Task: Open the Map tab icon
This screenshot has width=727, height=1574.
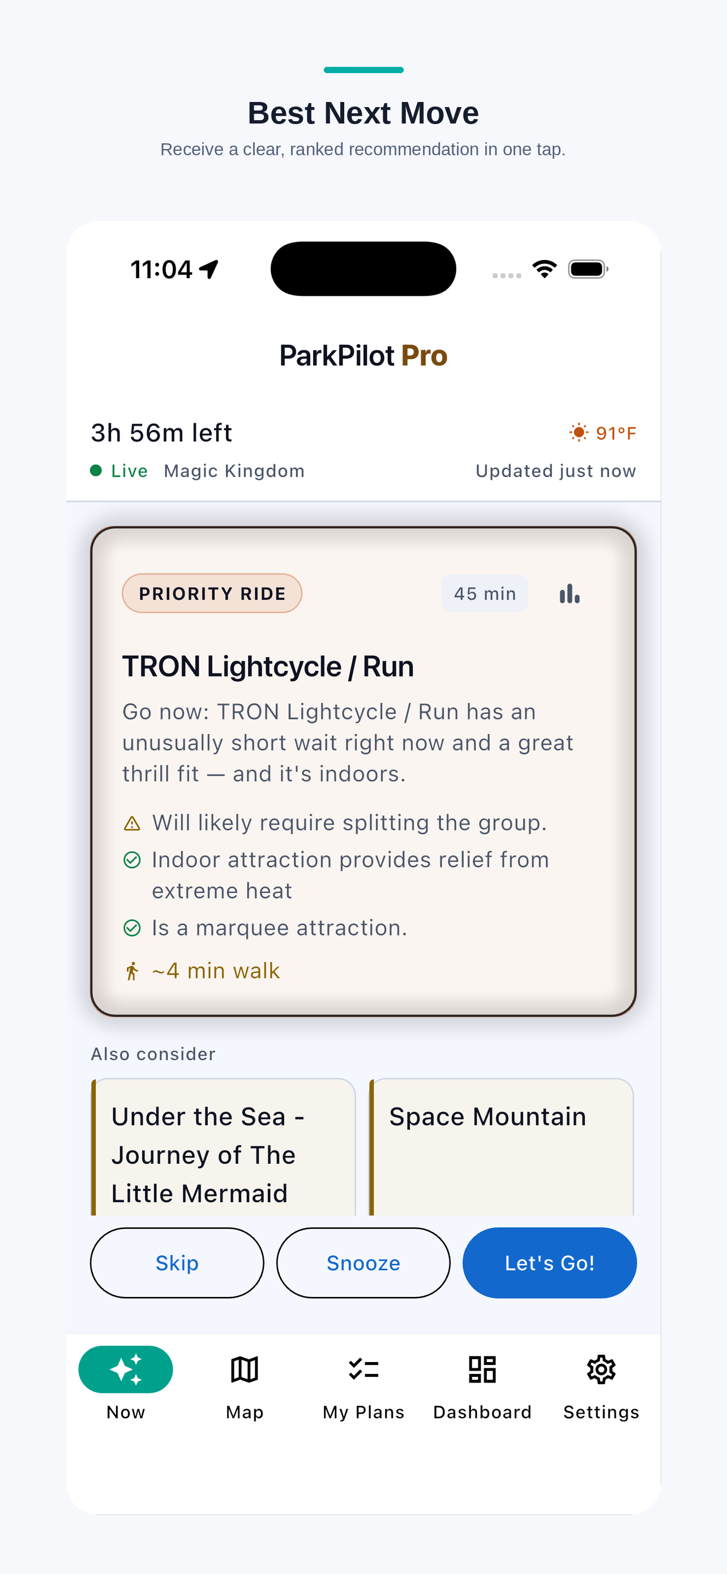Action: [244, 1369]
